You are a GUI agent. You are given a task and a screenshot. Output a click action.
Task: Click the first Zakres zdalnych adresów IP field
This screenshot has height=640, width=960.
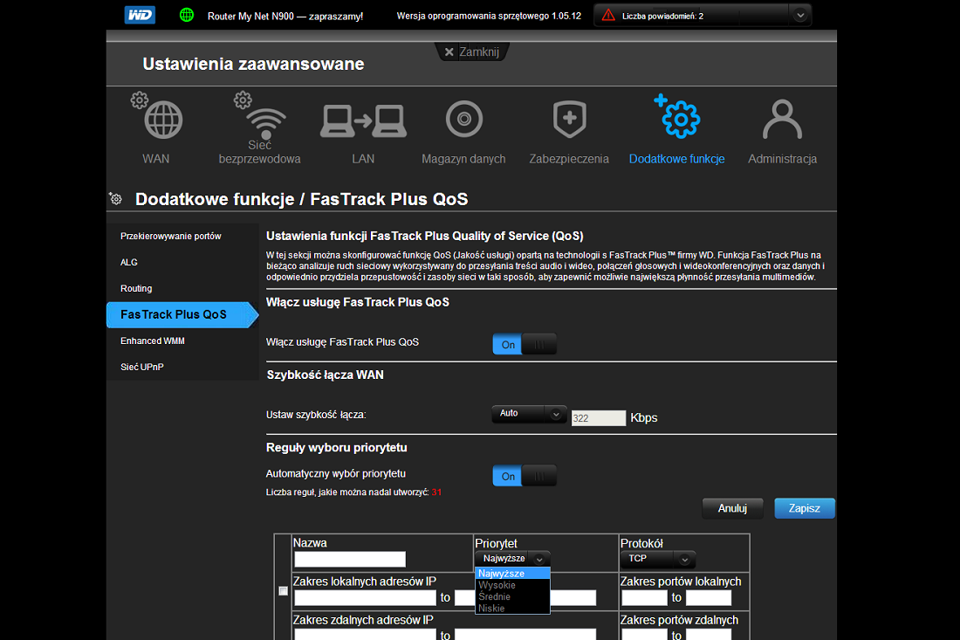[x=366, y=635]
